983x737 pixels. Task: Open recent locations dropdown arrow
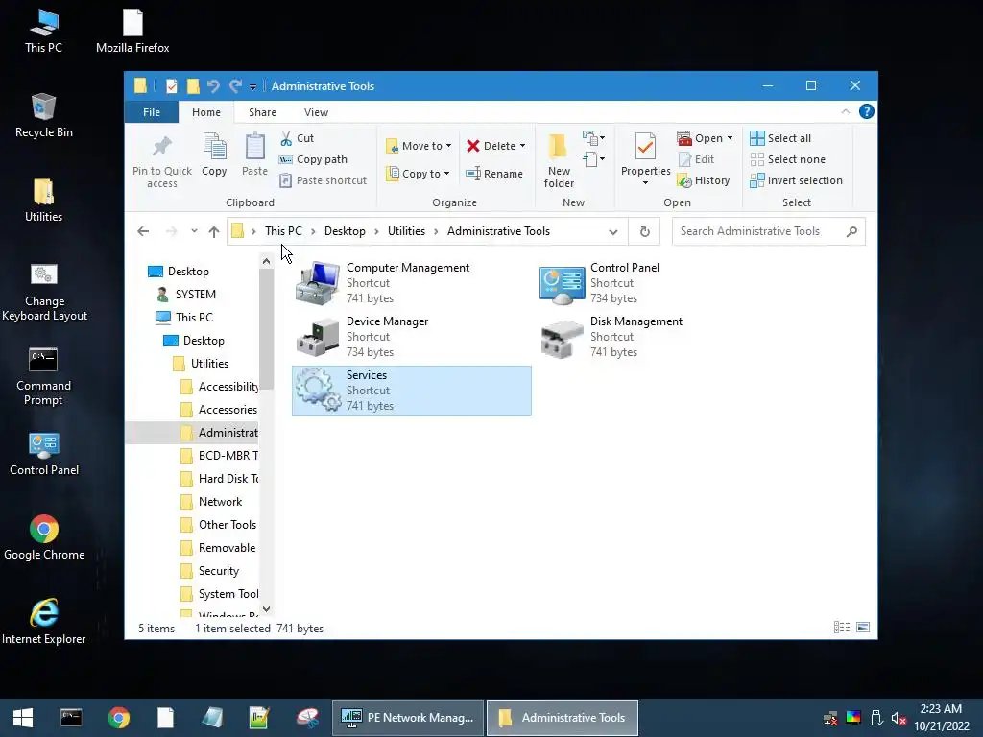click(194, 231)
